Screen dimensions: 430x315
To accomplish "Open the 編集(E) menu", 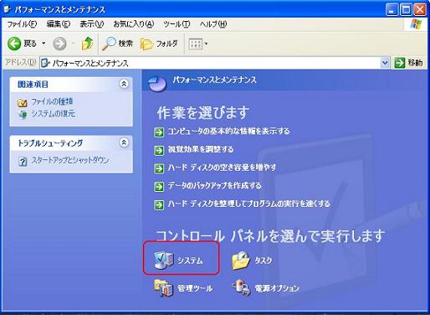I will click(59, 24).
